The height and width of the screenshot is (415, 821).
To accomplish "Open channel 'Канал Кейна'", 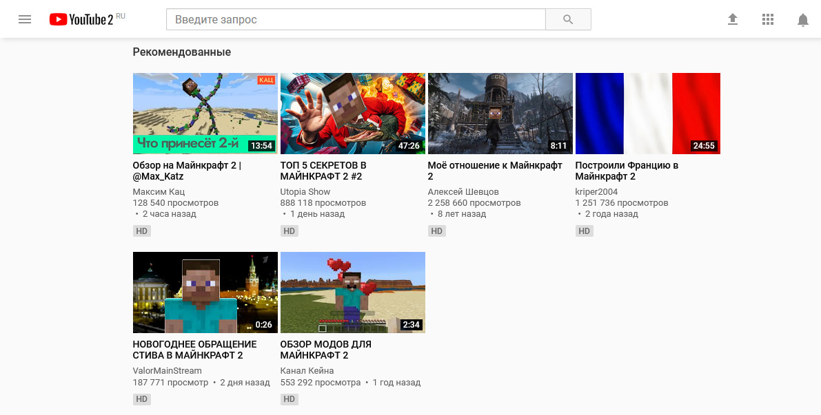I will [307, 370].
